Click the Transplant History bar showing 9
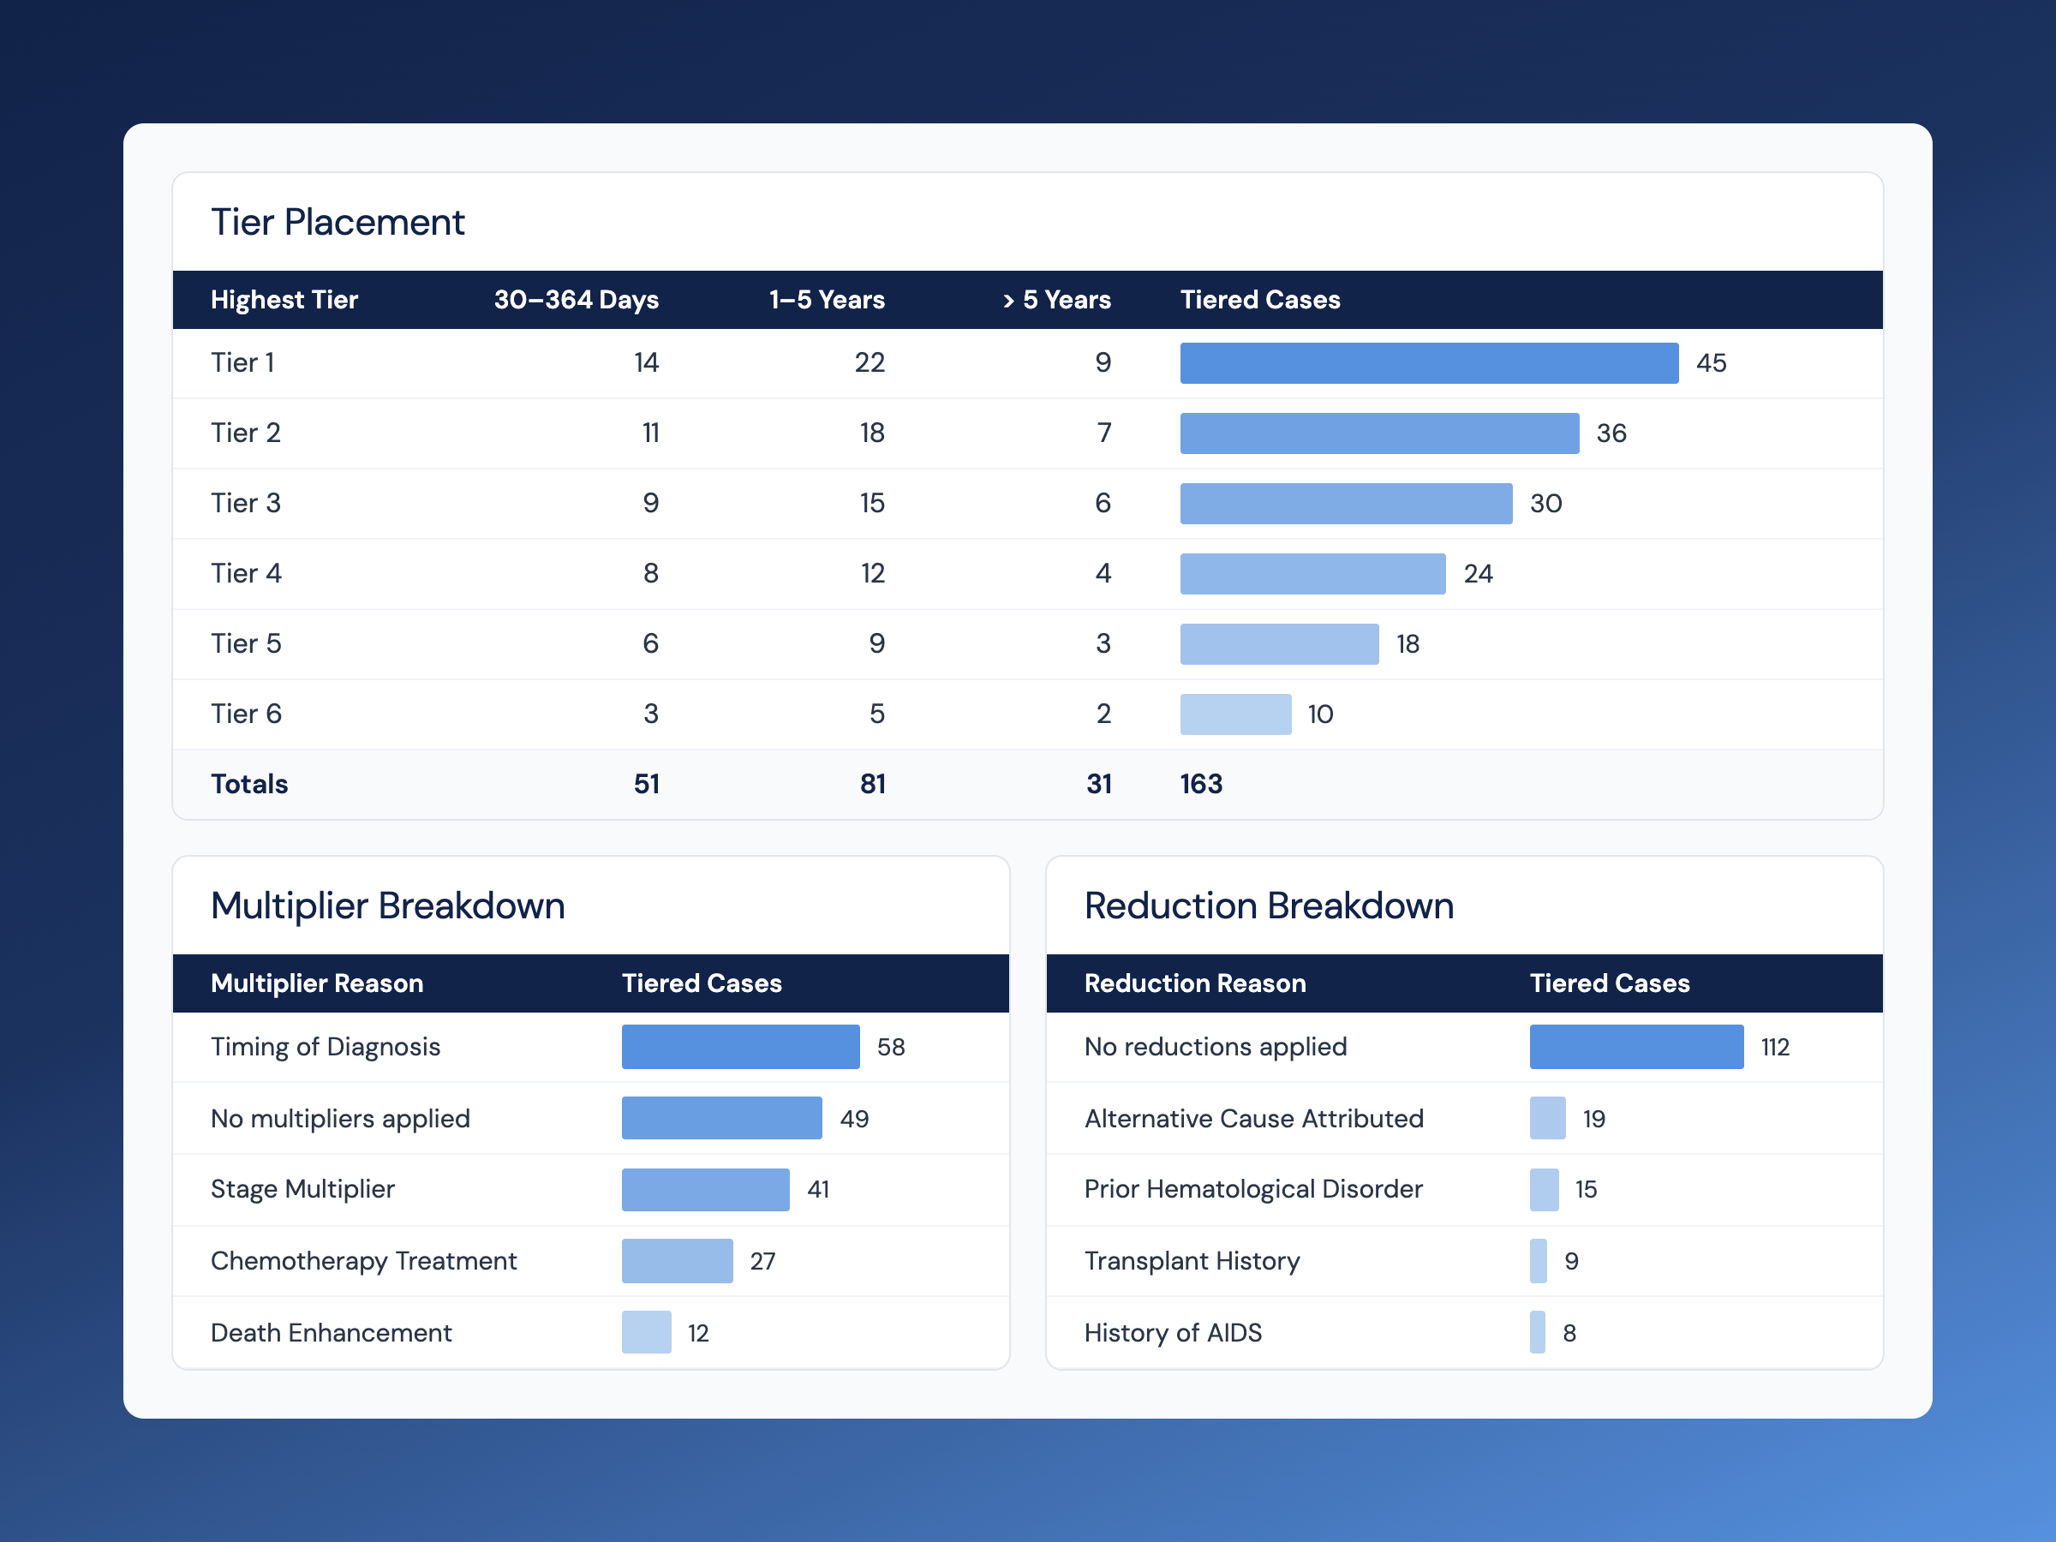 coord(1539,1260)
